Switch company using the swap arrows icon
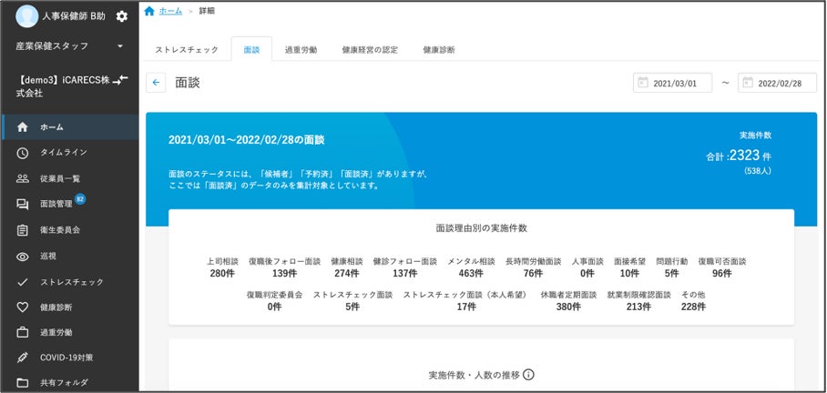Image resolution: width=827 pixels, height=393 pixels. (x=121, y=80)
